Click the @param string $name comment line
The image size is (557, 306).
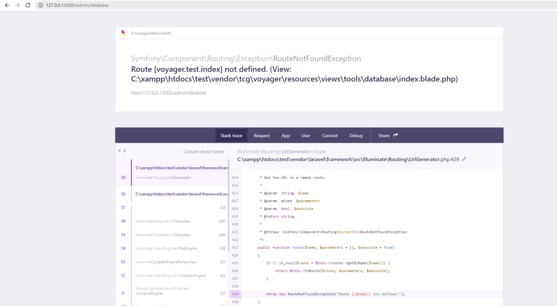(x=284, y=193)
